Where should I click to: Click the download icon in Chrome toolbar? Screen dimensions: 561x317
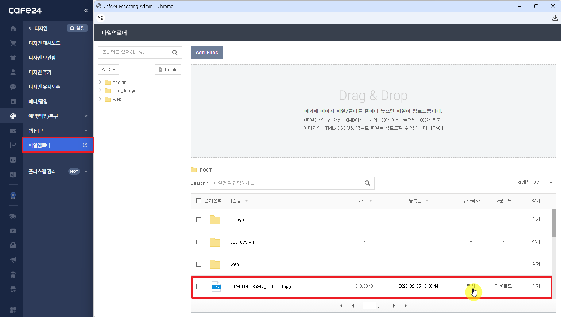click(555, 18)
